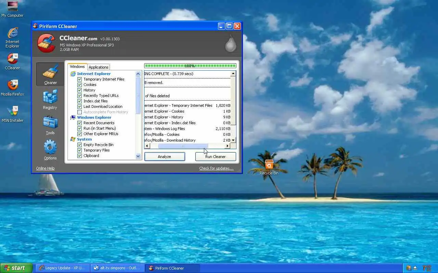Click the results pane scroll-down arrow
Image resolution: width=438 pixels, height=273 pixels.
233,140
